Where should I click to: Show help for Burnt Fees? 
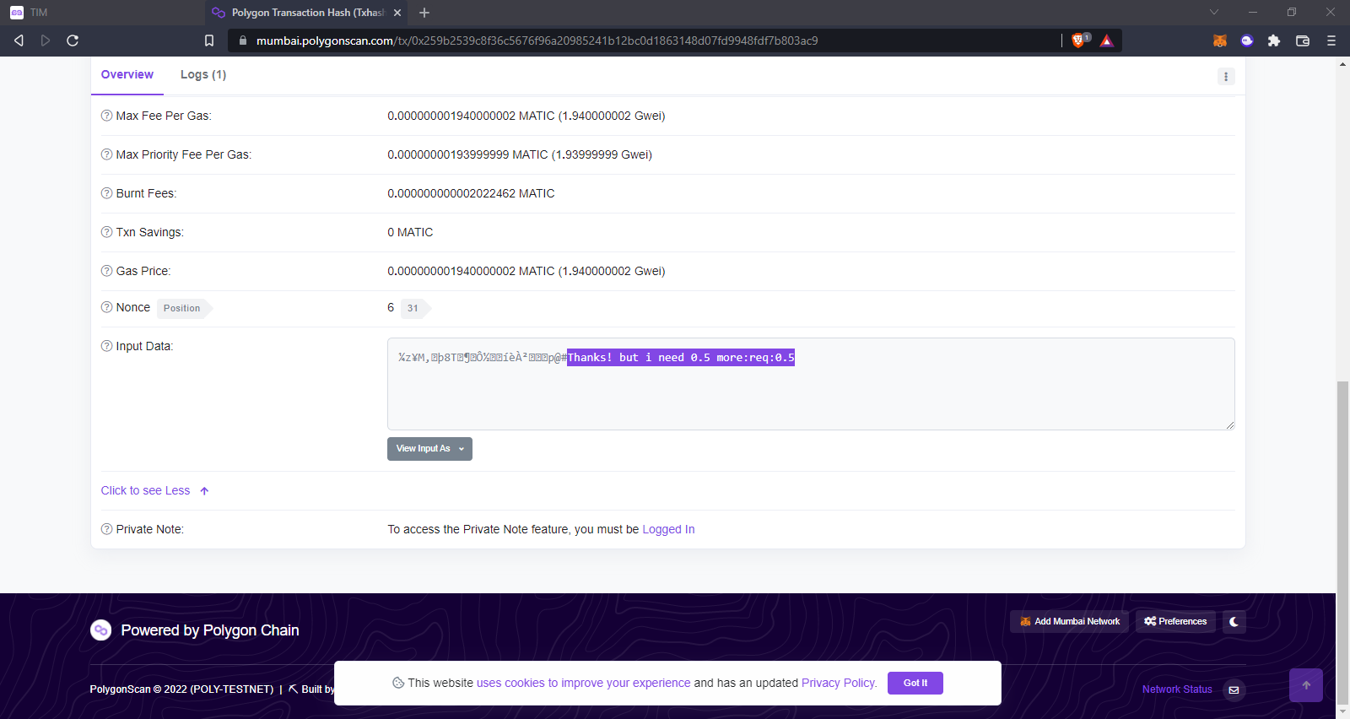(107, 193)
